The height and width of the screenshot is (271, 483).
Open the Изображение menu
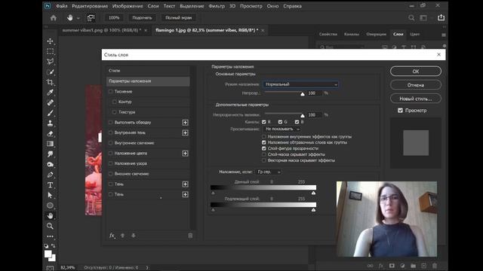pos(128,6)
